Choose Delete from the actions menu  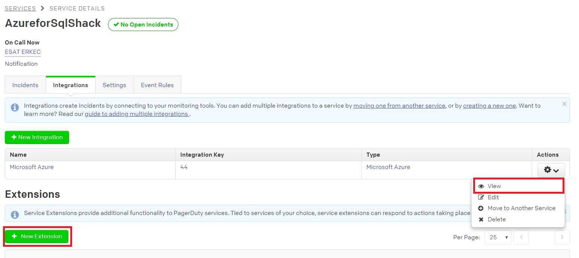click(x=496, y=219)
